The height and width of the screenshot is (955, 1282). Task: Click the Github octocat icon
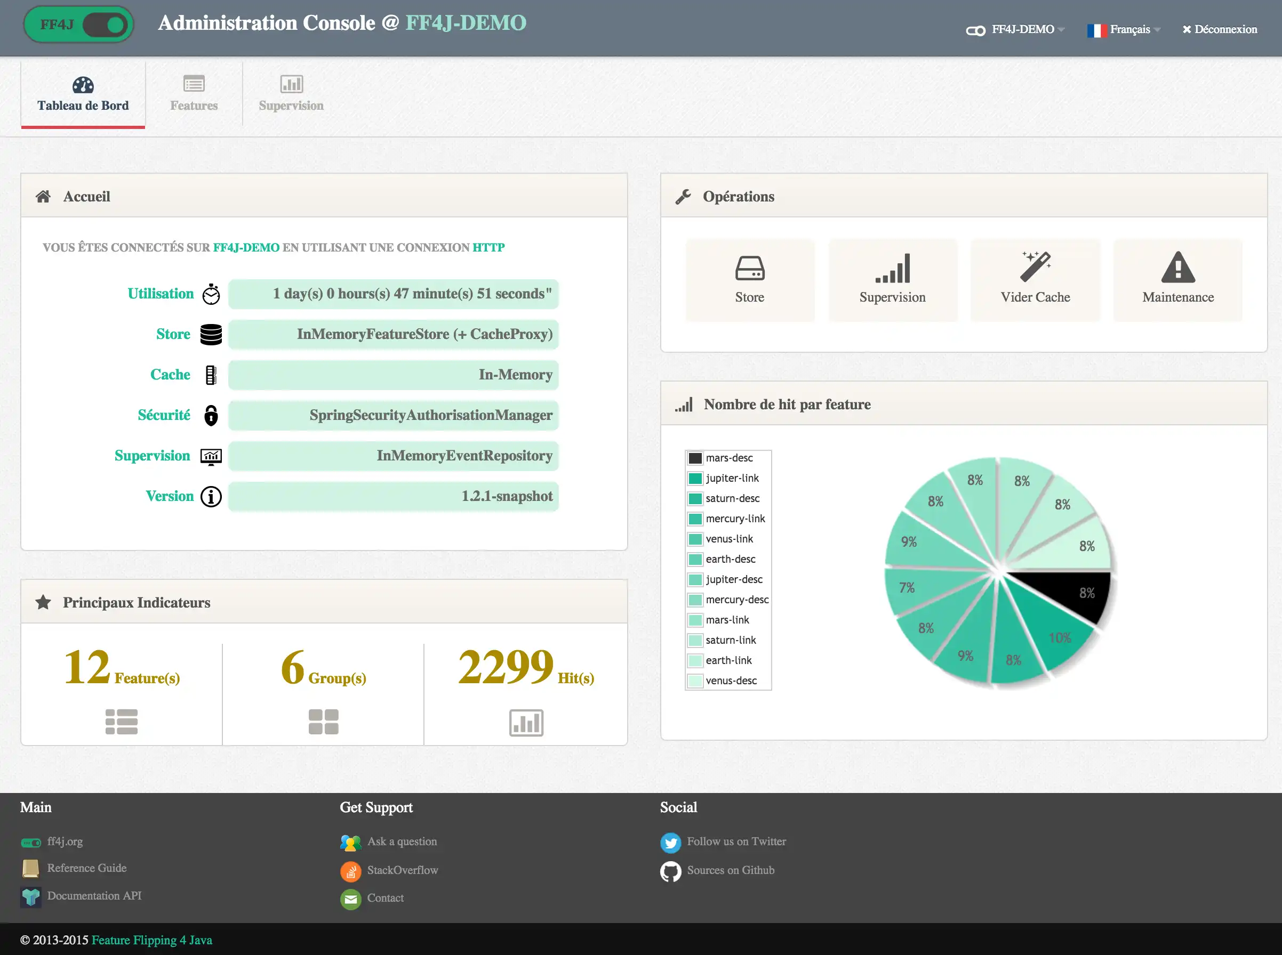tap(670, 871)
